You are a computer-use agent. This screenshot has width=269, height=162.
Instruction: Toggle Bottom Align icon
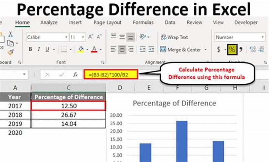(x=130, y=37)
